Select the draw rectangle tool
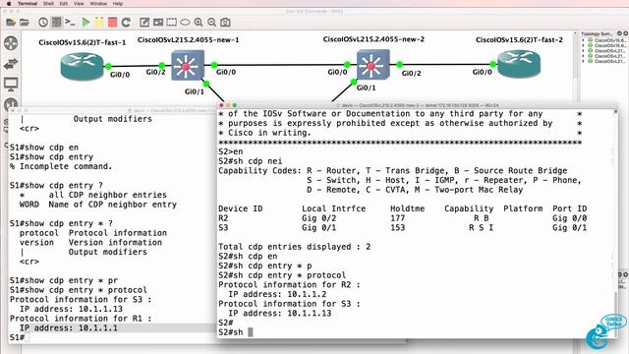The height and width of the screenshot is (354, 629). point(172,22)
